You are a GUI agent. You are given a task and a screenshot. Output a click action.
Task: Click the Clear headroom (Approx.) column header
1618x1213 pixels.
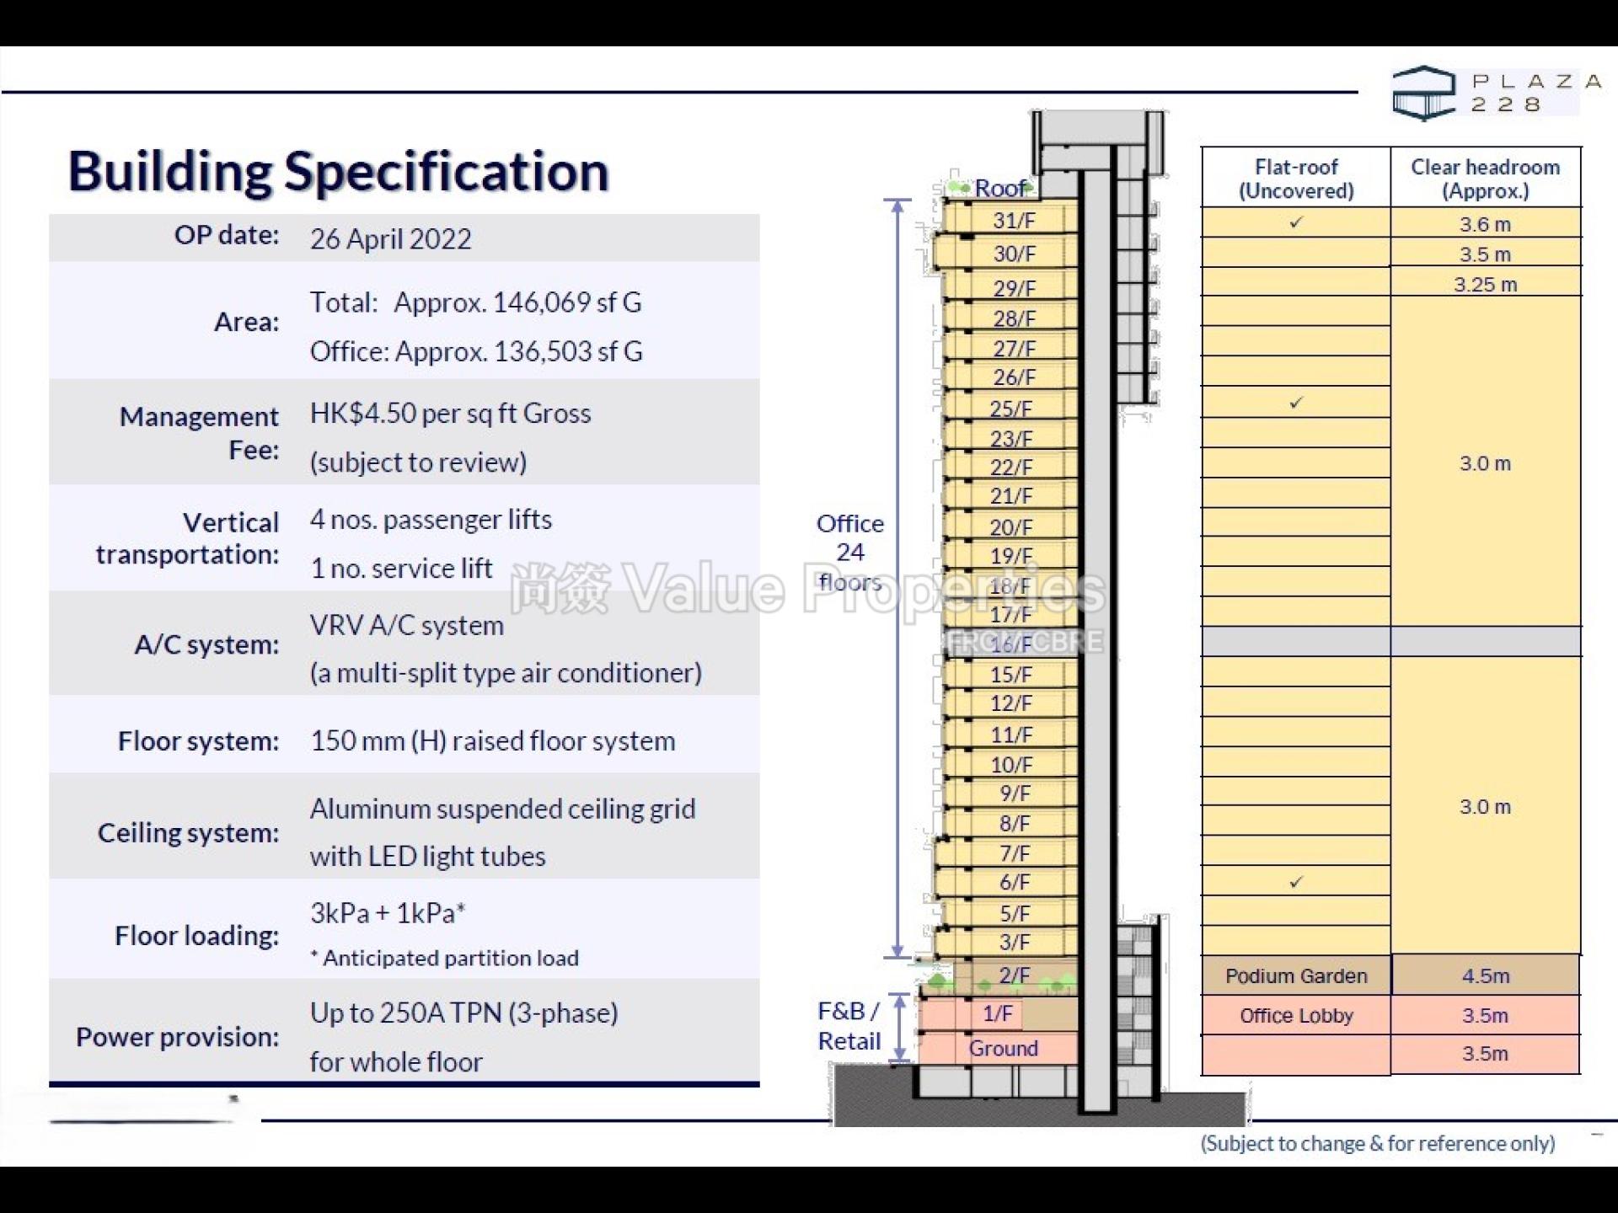[1485, 179]
